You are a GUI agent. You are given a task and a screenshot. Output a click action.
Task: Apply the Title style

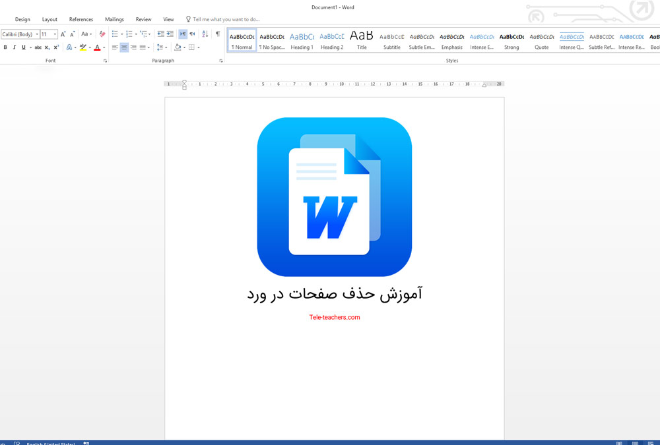tap(362, 41)
